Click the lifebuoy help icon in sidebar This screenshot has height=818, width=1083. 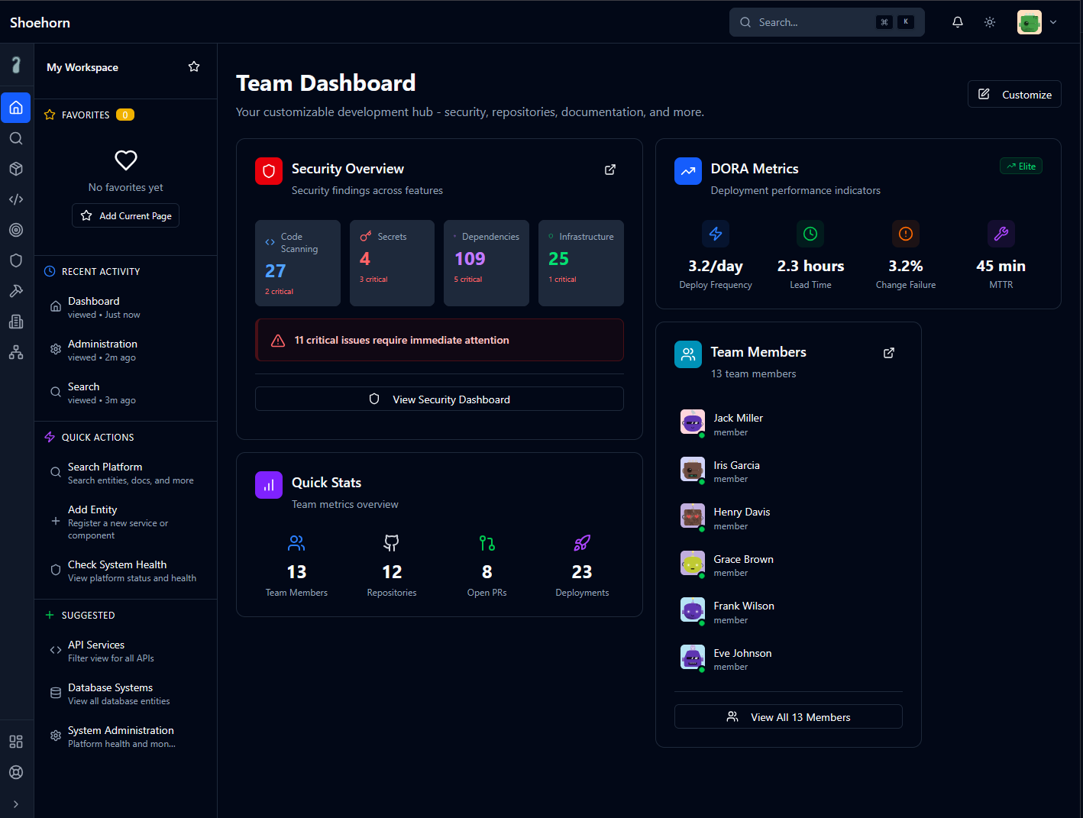point(16,772)
